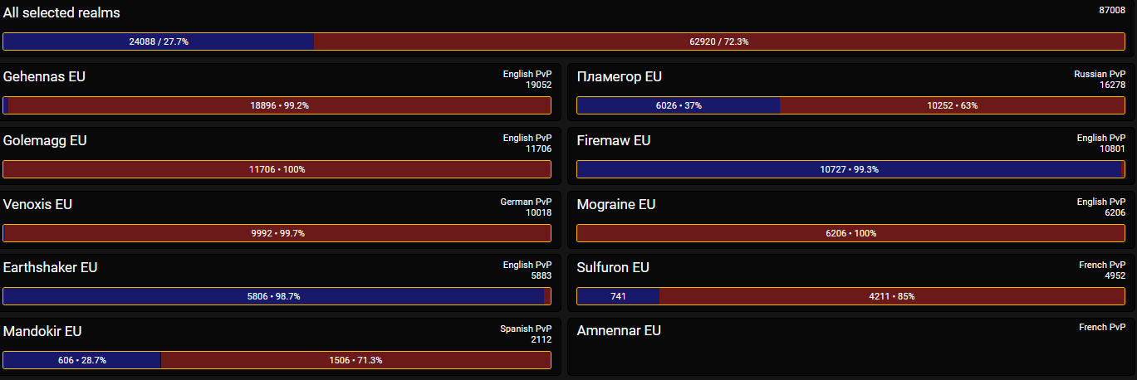The image size is (1137, 380).
Task: Select the Mandokir EU realm title
Action: [x=42, y=331]
